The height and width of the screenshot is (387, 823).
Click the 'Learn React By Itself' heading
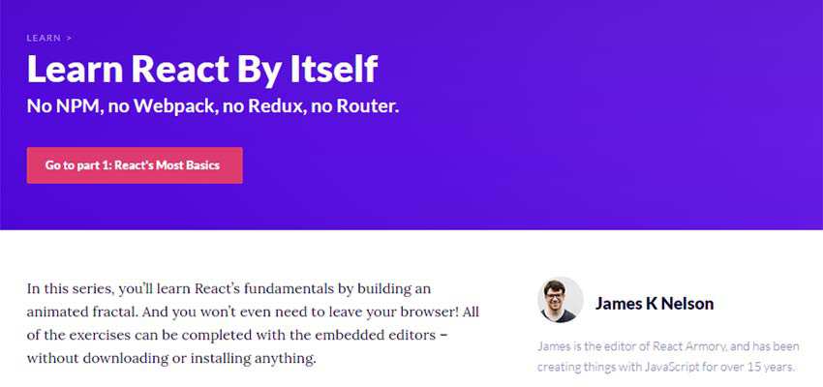coord(202,70)
